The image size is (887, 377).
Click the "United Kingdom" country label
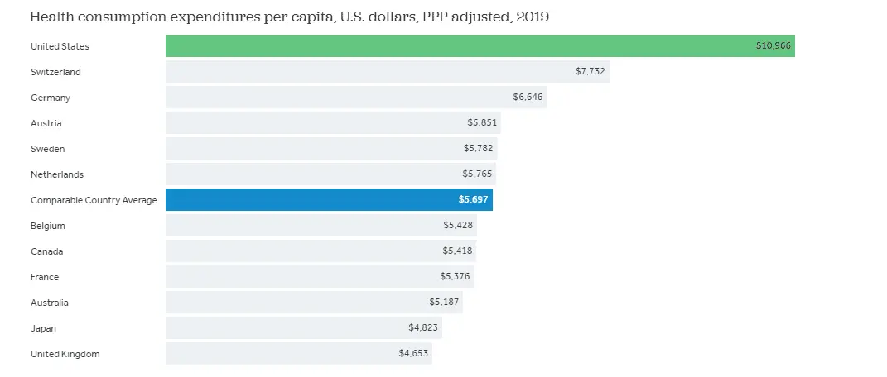[x=65, y=354]
